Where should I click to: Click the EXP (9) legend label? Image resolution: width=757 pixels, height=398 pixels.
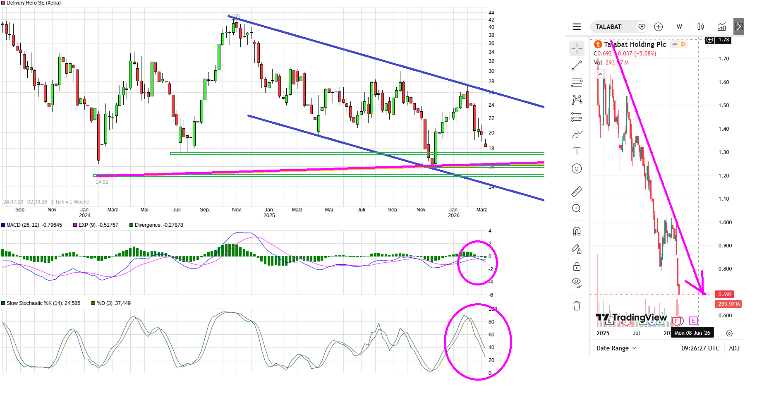click(98, 225)
